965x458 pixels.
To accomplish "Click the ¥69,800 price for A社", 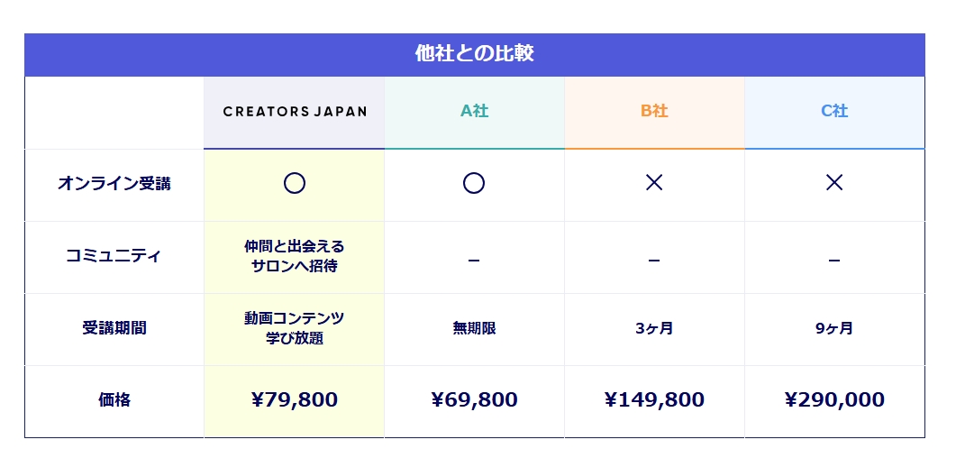I will 474,400.
